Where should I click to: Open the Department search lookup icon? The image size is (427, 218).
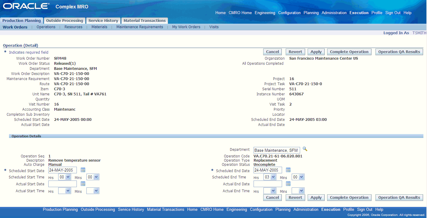pos(305,149)
